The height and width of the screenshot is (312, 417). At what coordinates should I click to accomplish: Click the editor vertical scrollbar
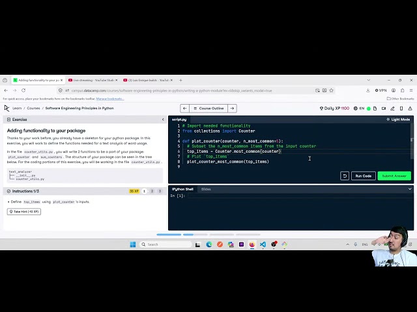(412, 140)
